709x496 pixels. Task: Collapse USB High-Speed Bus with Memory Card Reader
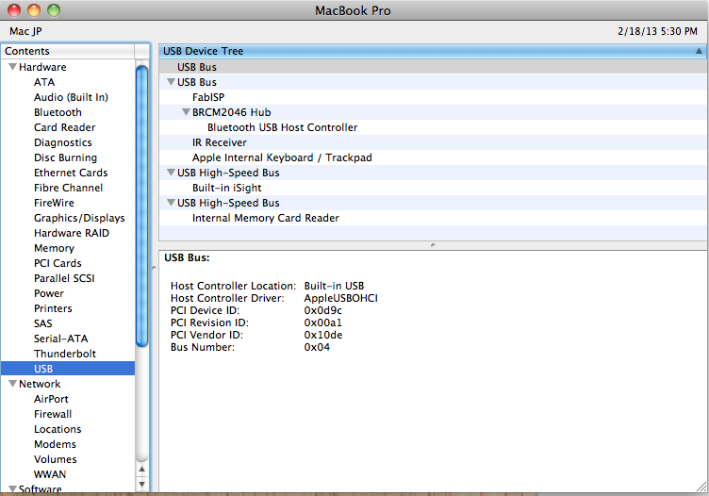point(171,203)
